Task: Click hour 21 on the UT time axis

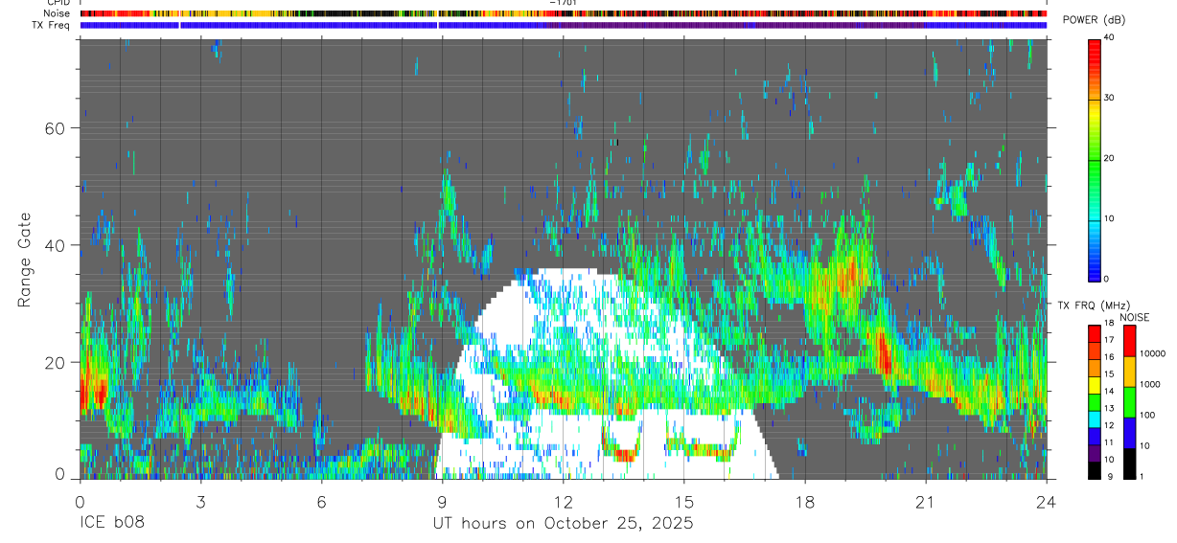Action: pos(925,502)
